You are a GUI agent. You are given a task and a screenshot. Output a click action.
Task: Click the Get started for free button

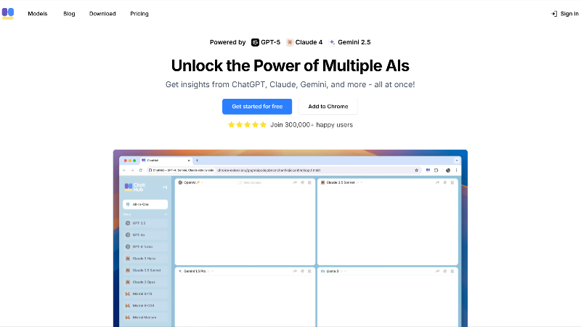[257, 106]
